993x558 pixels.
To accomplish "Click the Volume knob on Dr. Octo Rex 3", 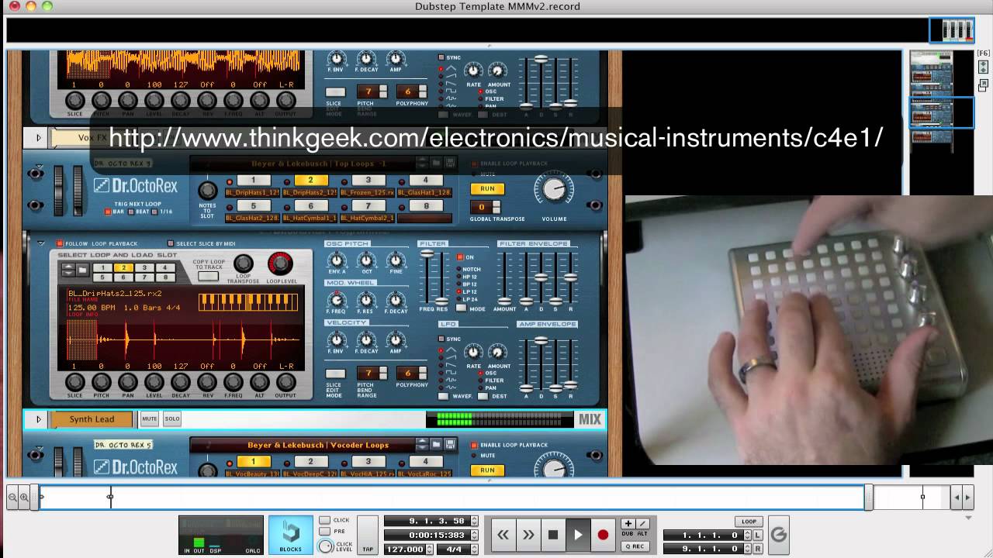I will [x=554, y=189].
